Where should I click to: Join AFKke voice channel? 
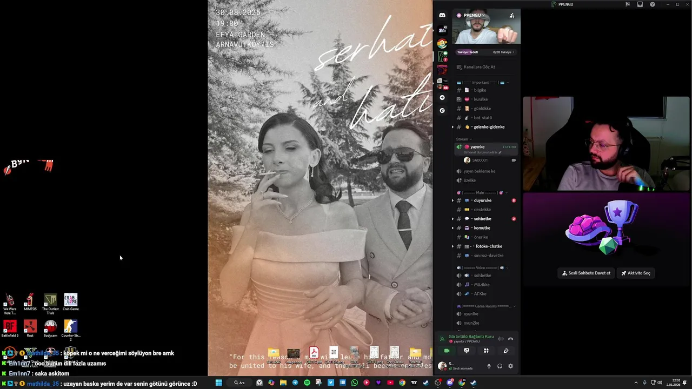pyautogui.click(x=486, y=294)
